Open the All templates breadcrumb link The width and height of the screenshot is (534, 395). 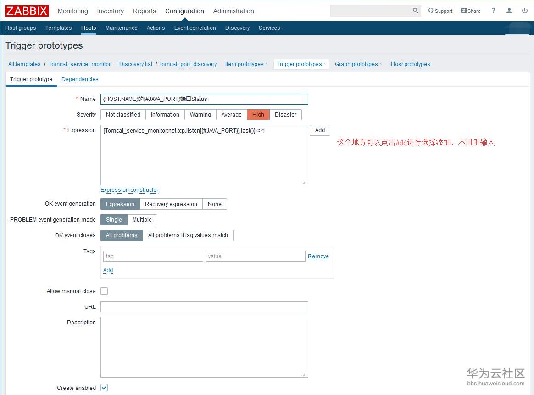(24, 64)
